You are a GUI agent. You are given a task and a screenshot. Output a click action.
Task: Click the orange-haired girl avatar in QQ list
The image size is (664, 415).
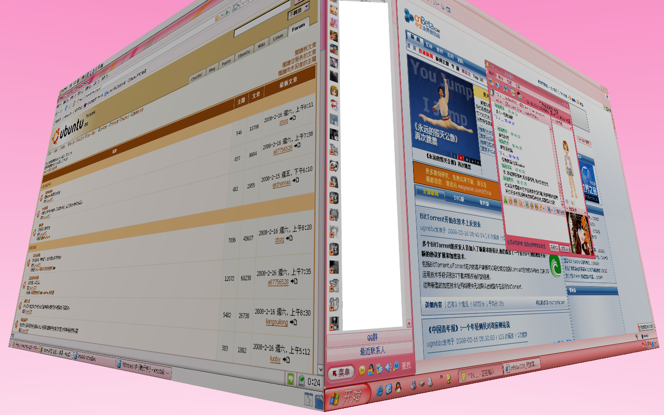334,91
